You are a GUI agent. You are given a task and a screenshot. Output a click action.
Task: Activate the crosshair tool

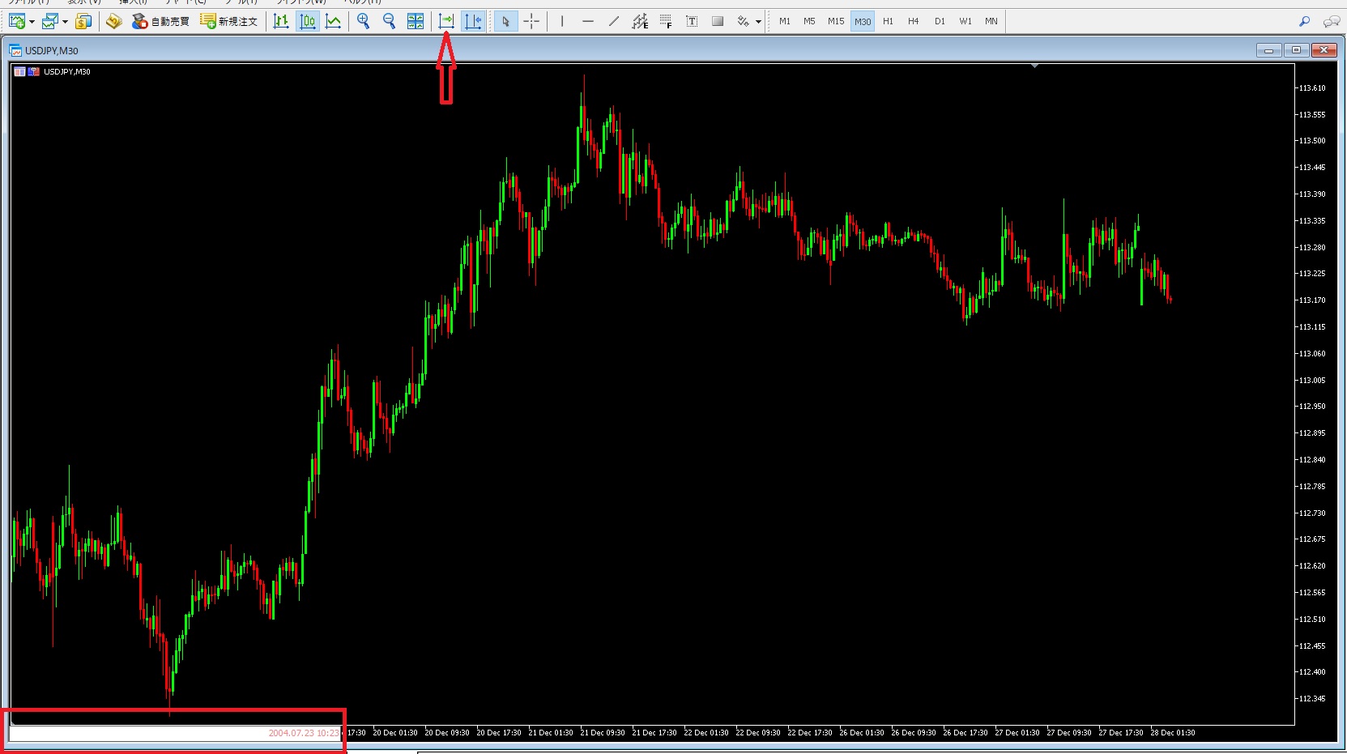(531, 21)
